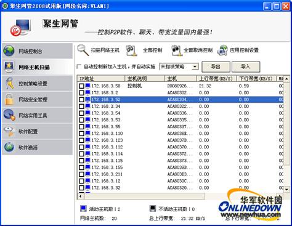
Task: Click the 导出 button
Action: (216, 67)
